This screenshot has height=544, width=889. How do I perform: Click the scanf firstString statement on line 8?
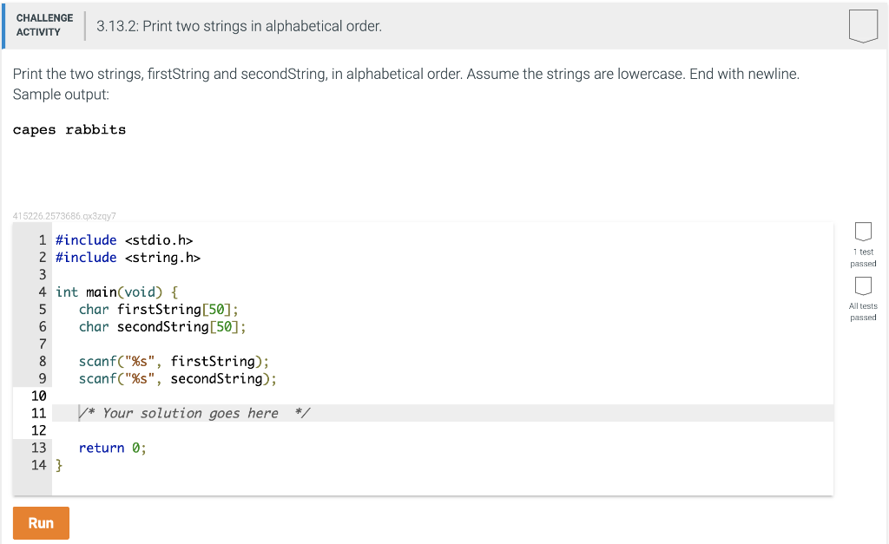click(174, 361)
